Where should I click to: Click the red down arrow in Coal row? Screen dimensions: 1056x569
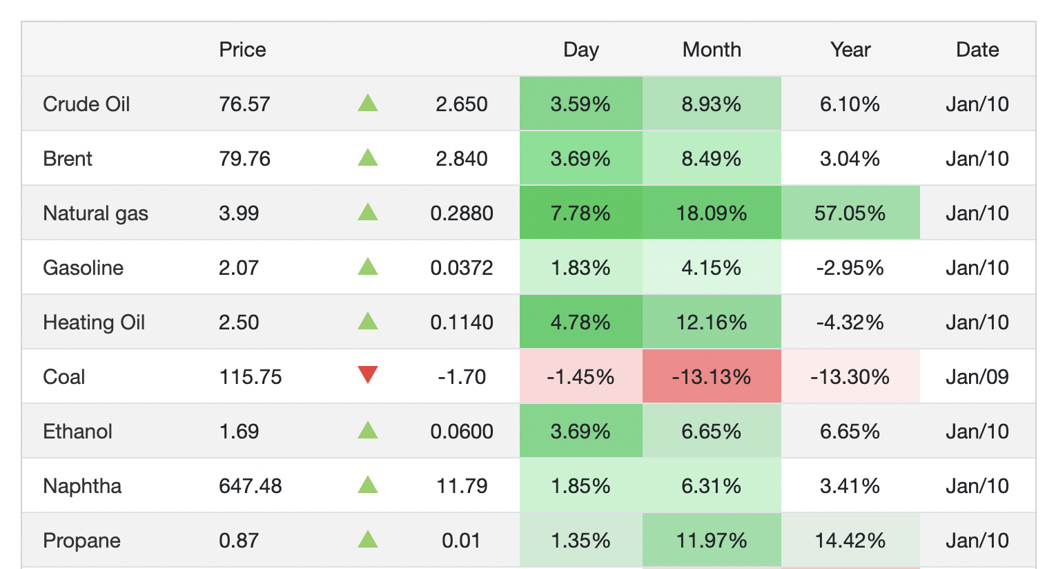pyautogui.click(x=368, y=375)
